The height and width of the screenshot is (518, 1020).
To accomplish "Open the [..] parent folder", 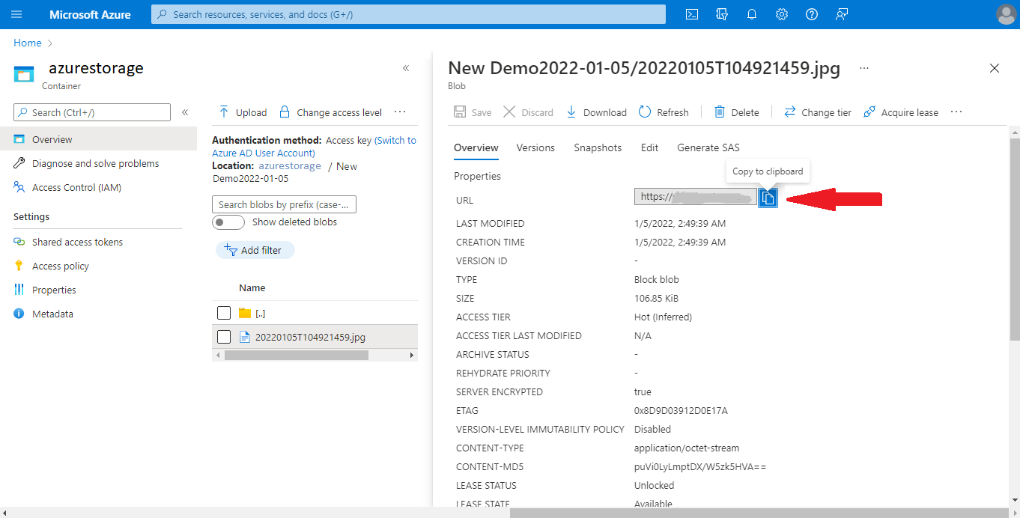I will tap(261, 313).
